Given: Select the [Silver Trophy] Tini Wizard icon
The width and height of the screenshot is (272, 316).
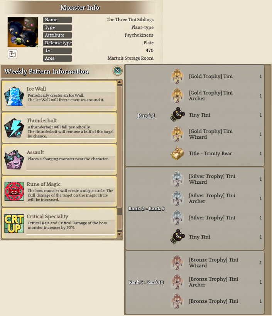Looking at the screenshot, I should [177, 179].
